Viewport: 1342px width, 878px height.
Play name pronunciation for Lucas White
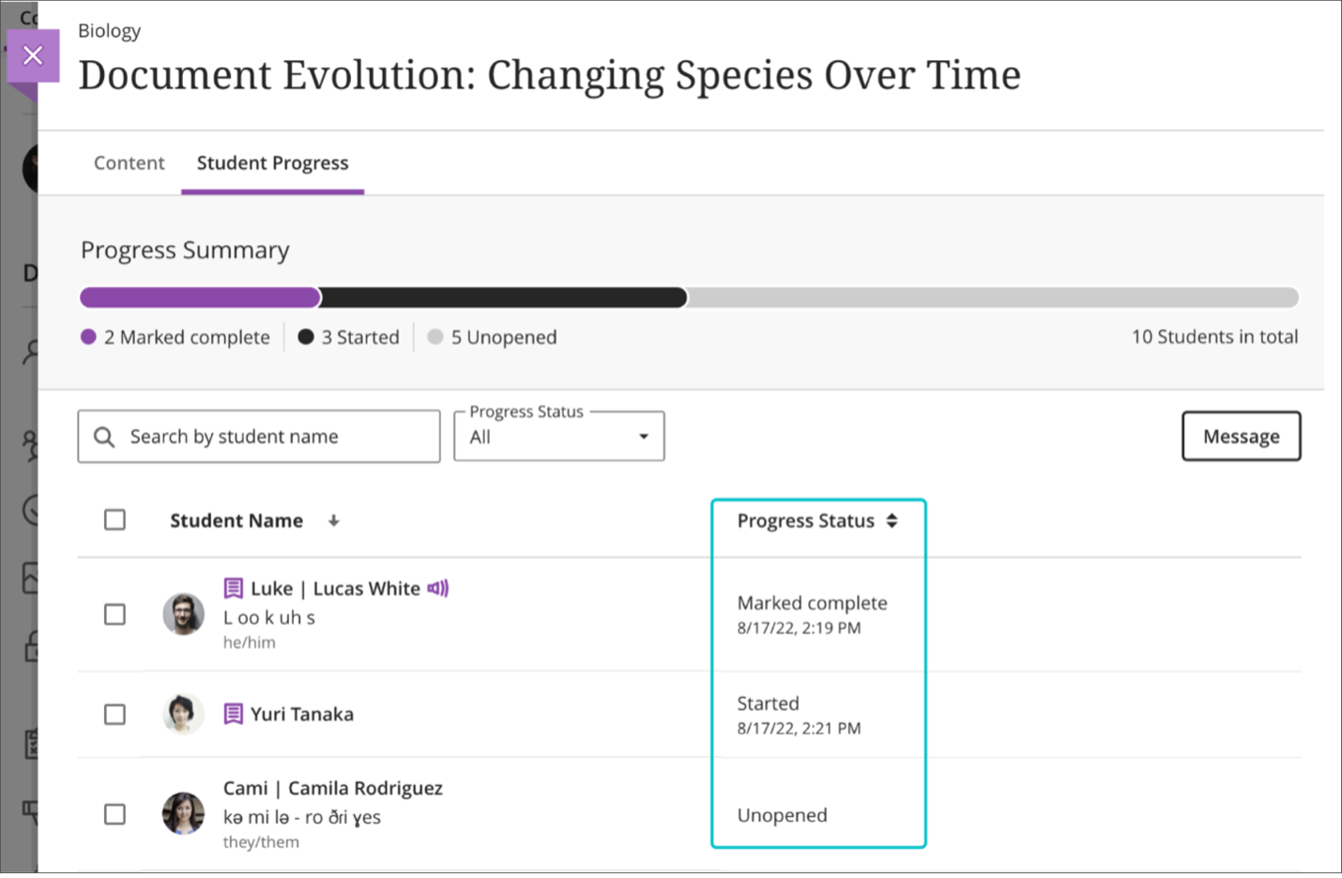coord(437,588)
